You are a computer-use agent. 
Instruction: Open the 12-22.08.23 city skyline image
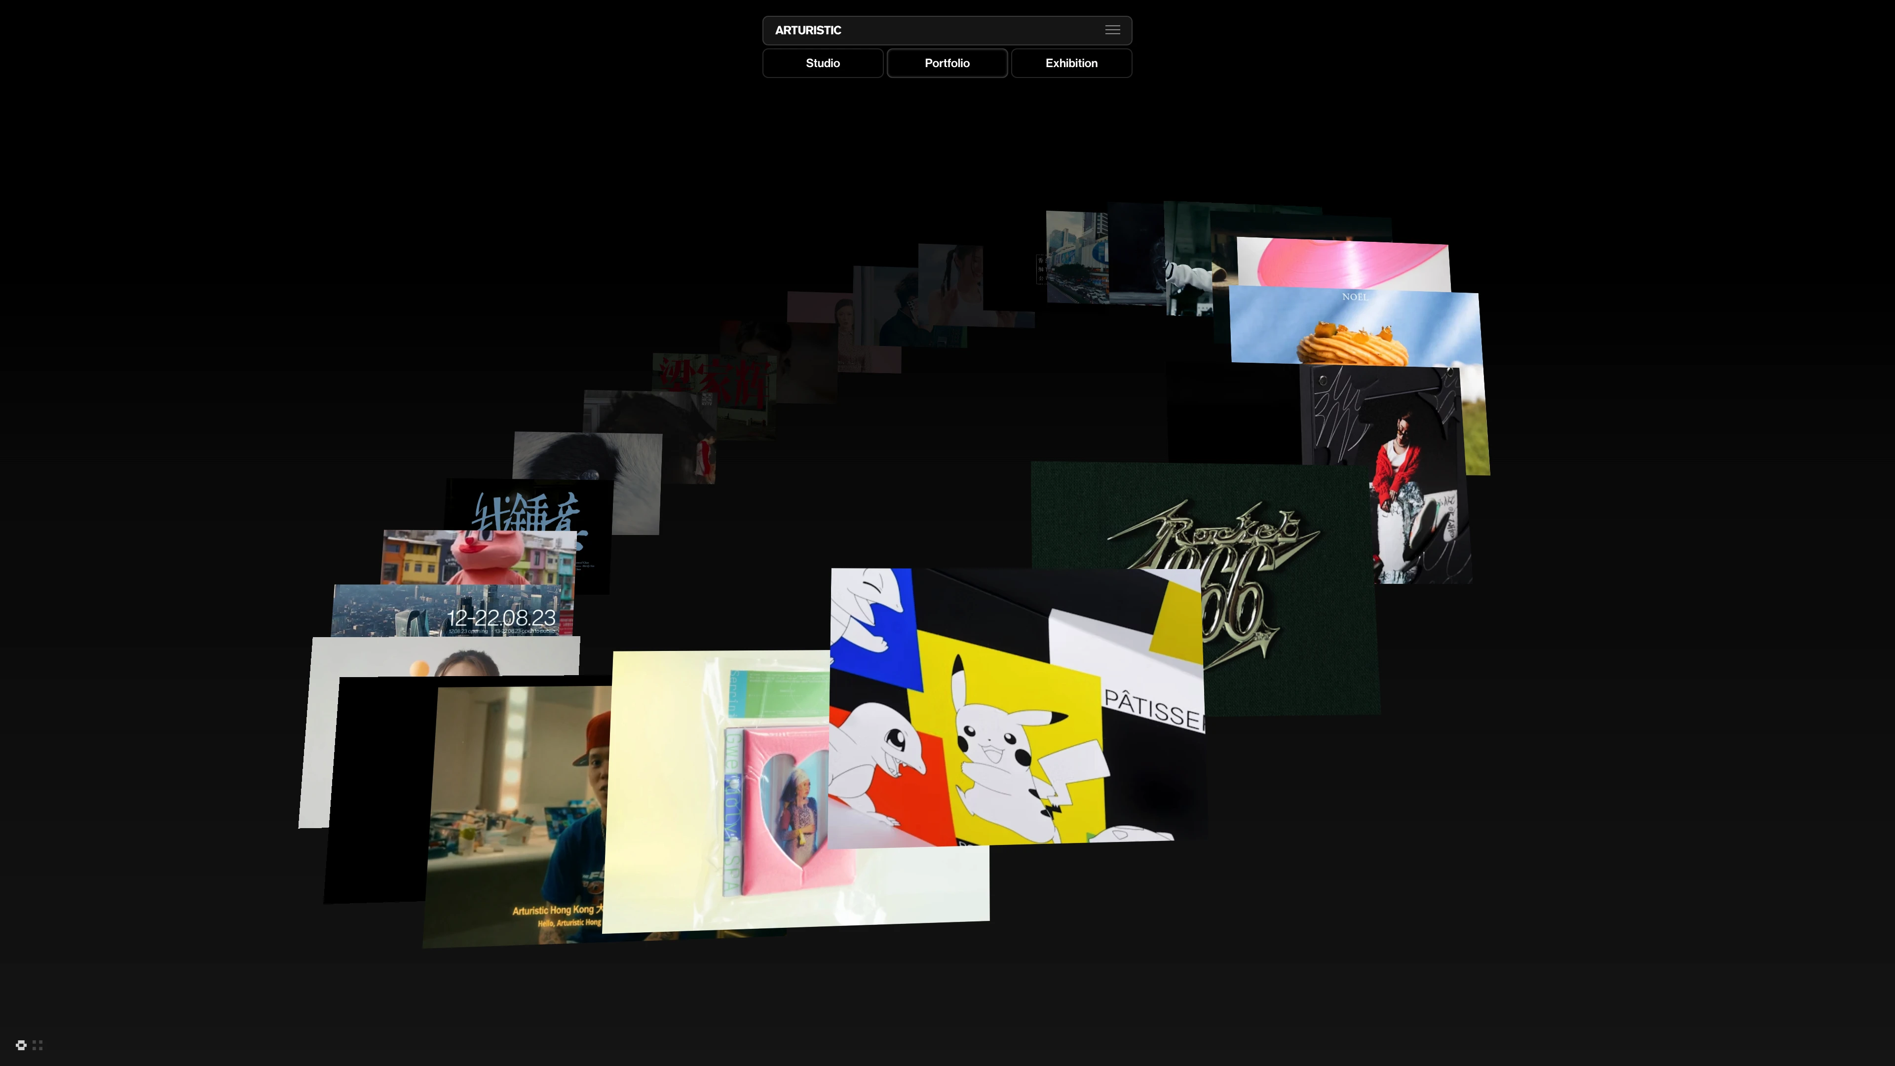[453, 610]
